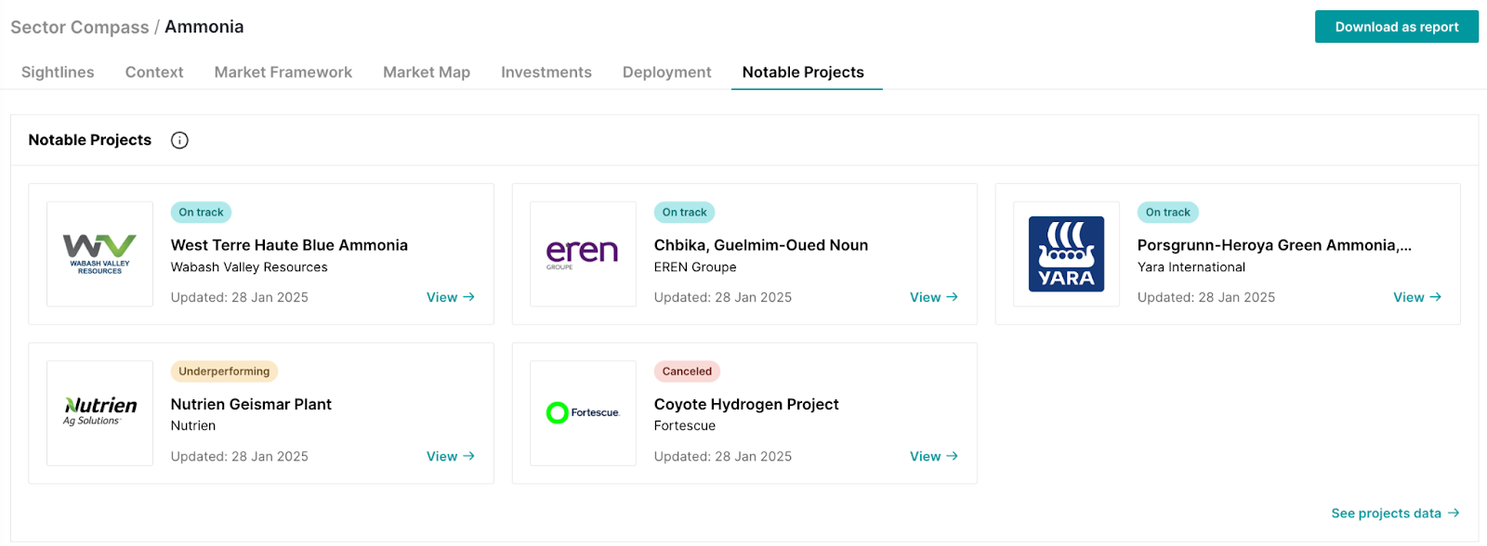Click the Yara International company name
Viewport: 1487px width, 546px height.
pos(1191,267)
